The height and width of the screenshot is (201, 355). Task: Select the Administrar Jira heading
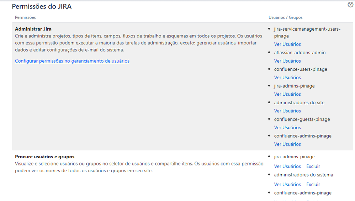[33, 29]
